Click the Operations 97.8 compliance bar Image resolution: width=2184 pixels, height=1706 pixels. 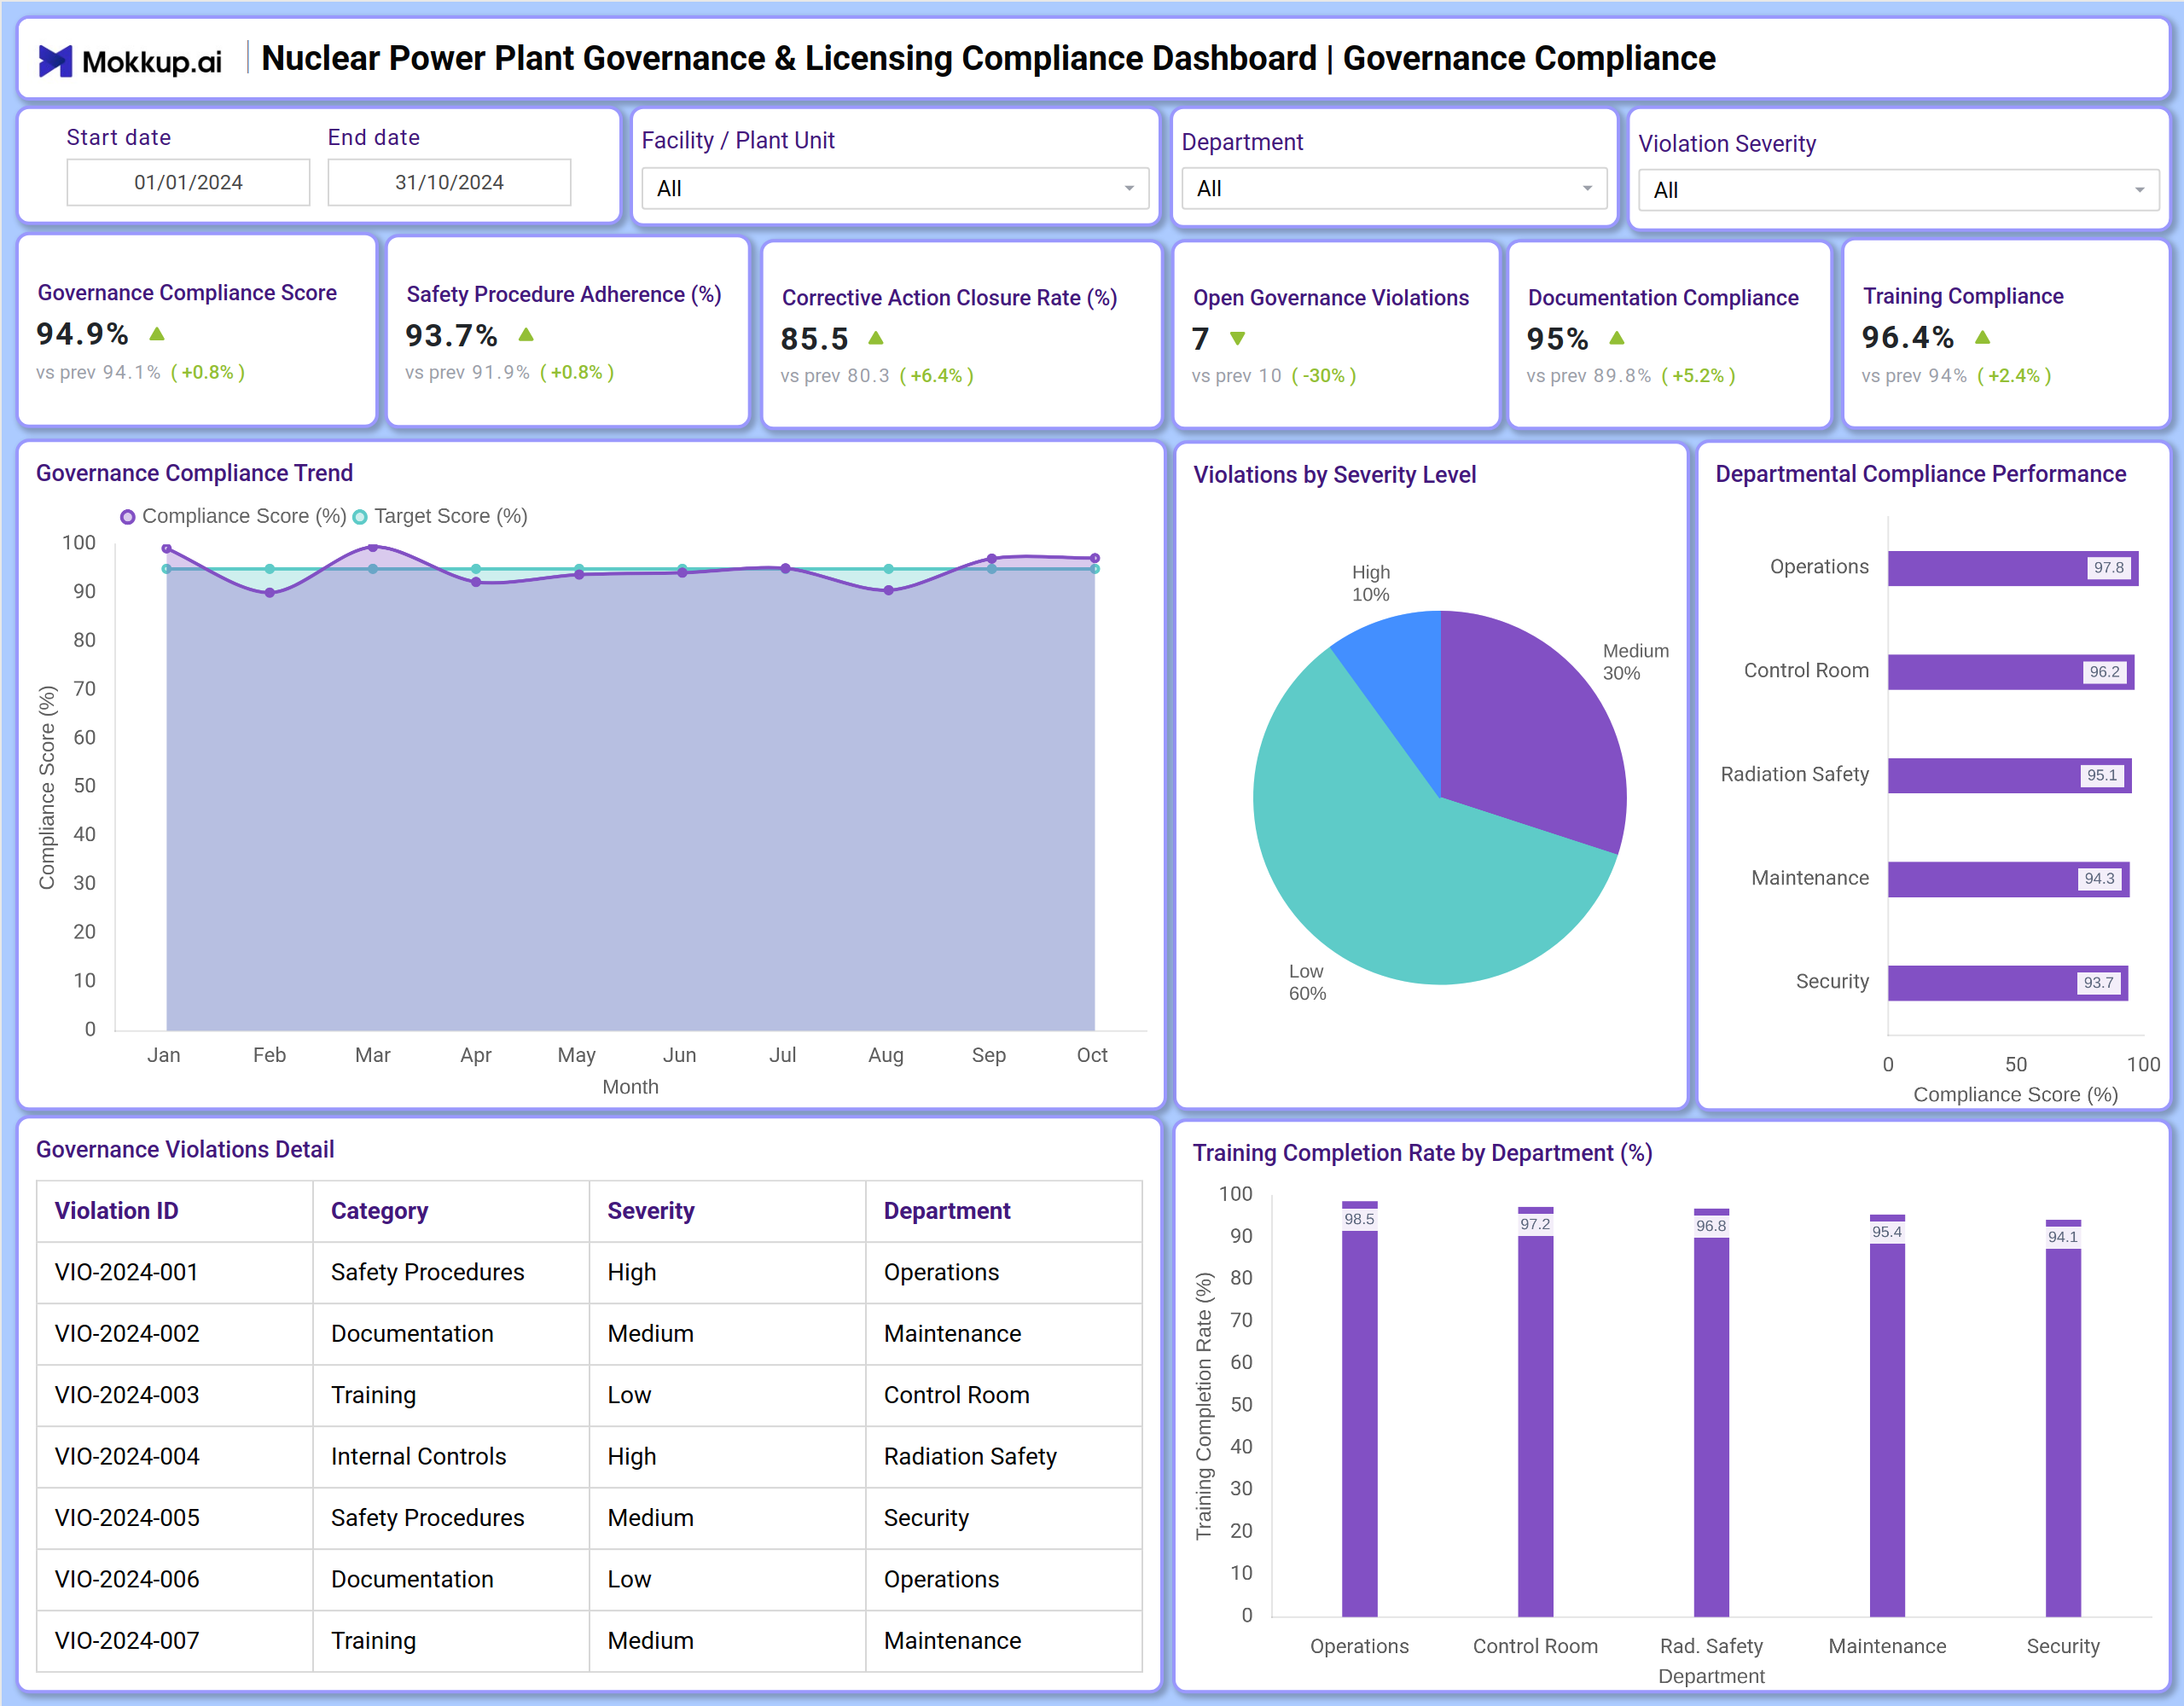pos(2013,568)
